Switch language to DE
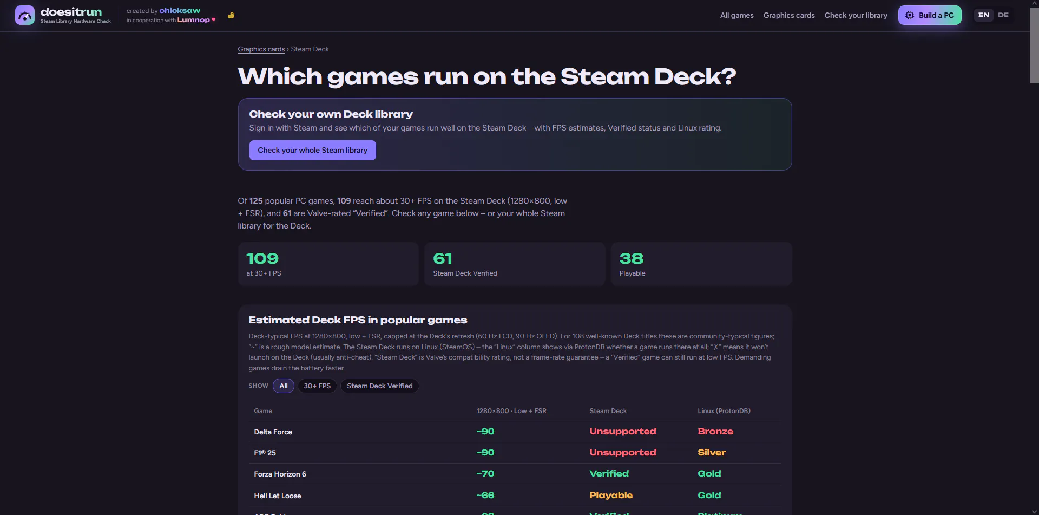The image size is (1039, 515). coord(1003,15)
